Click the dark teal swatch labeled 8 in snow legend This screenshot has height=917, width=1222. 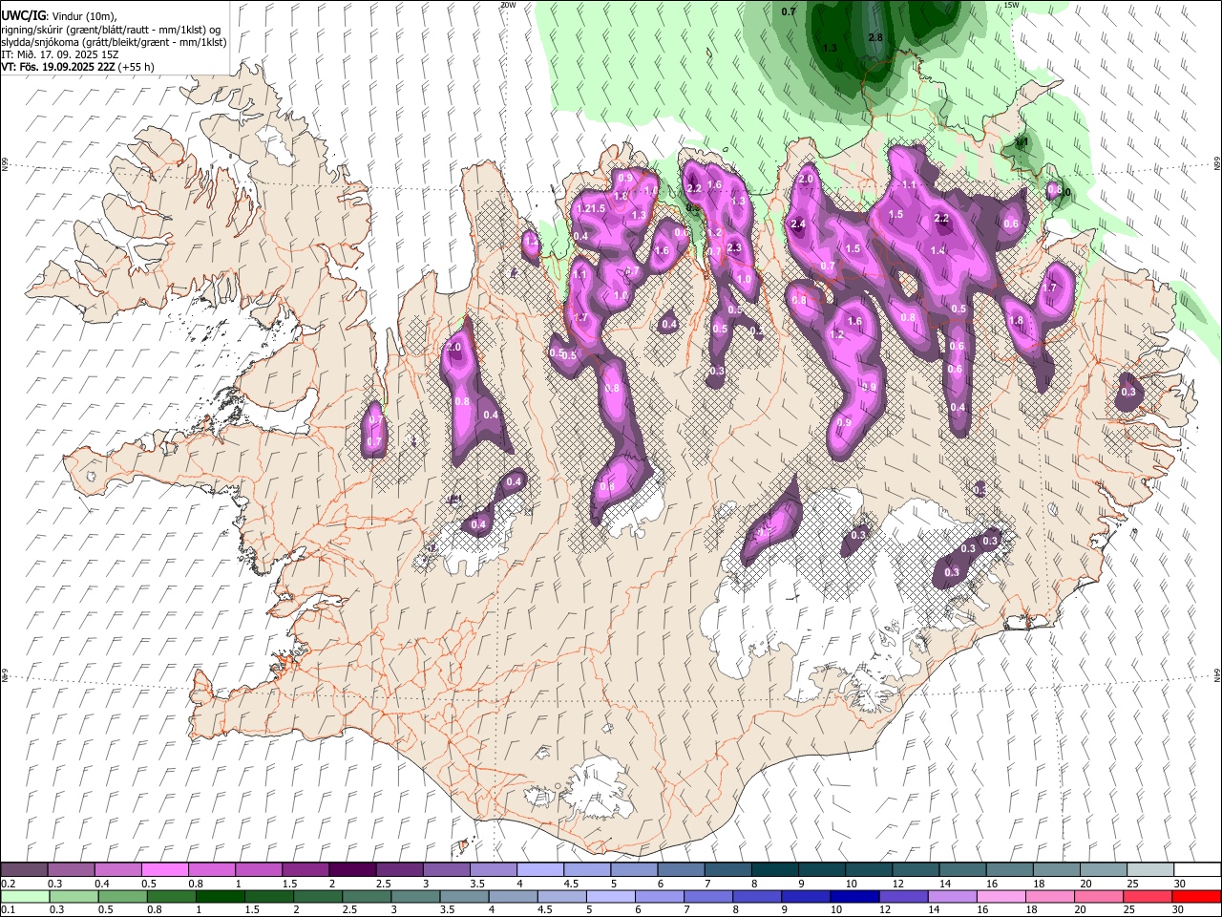click(x=774, y=869)
